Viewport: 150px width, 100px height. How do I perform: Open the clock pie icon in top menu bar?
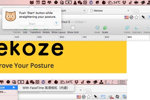click(56, 2)
